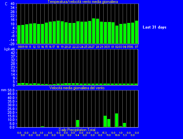Click the 'Last 31 days' label

click(154, 27)
